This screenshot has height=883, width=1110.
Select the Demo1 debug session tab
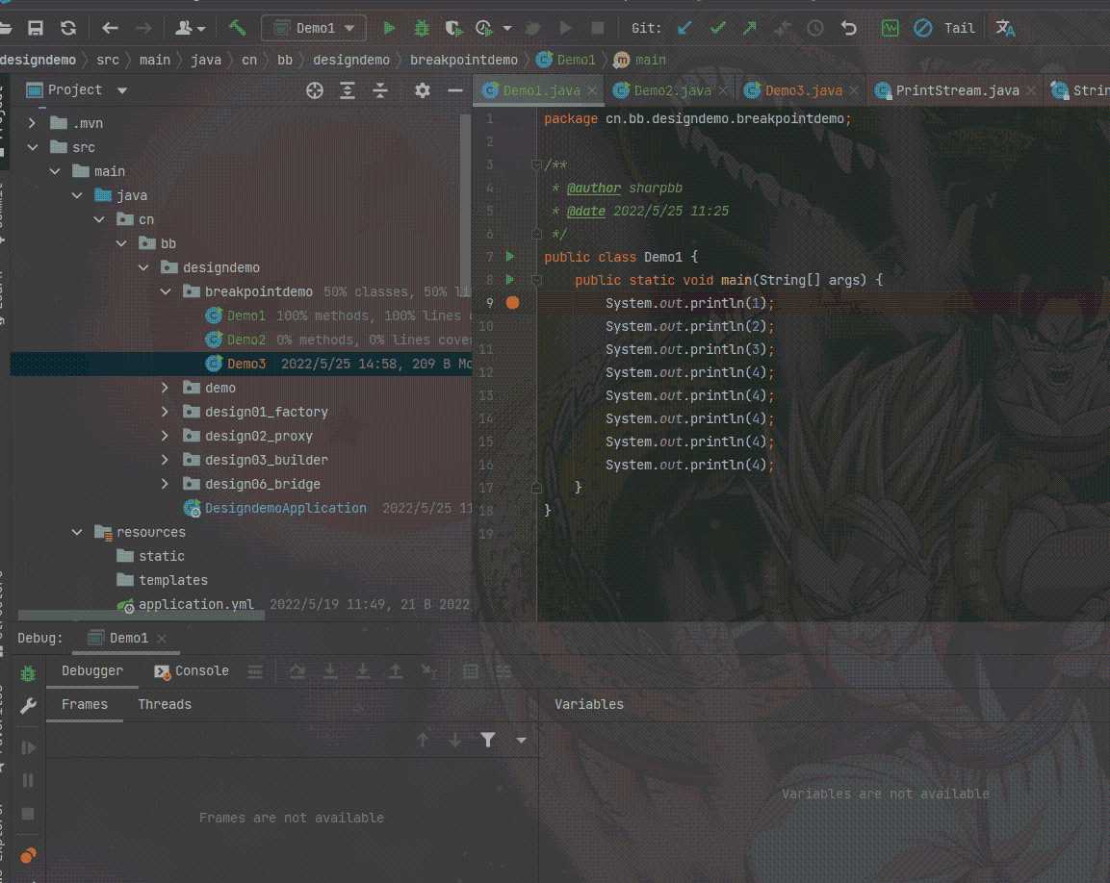pos(127,638)
